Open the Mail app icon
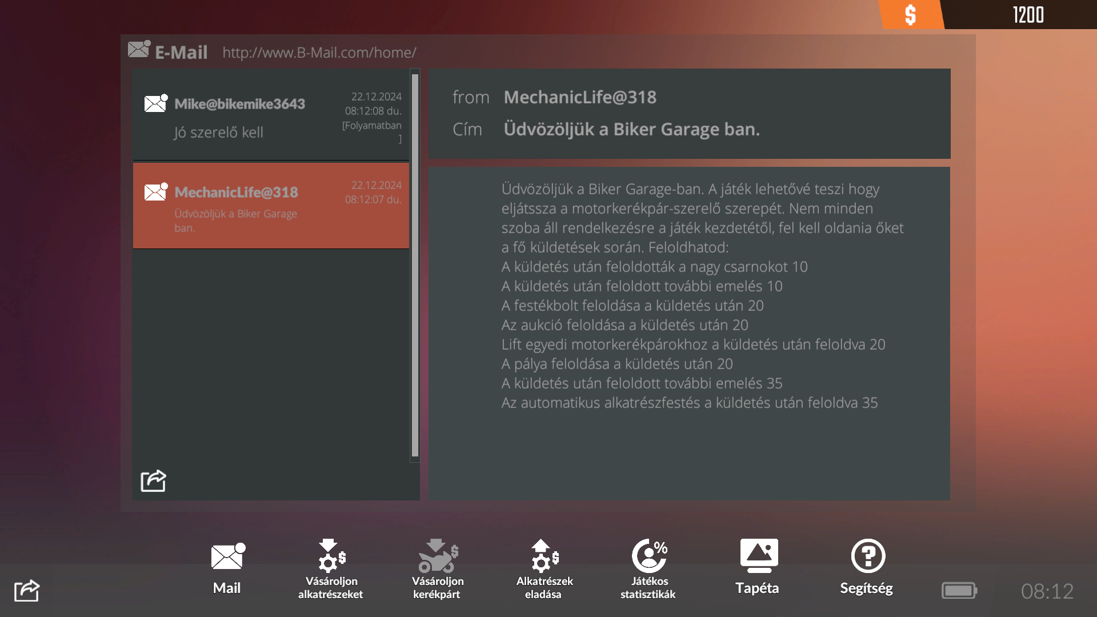 point(227,557)
